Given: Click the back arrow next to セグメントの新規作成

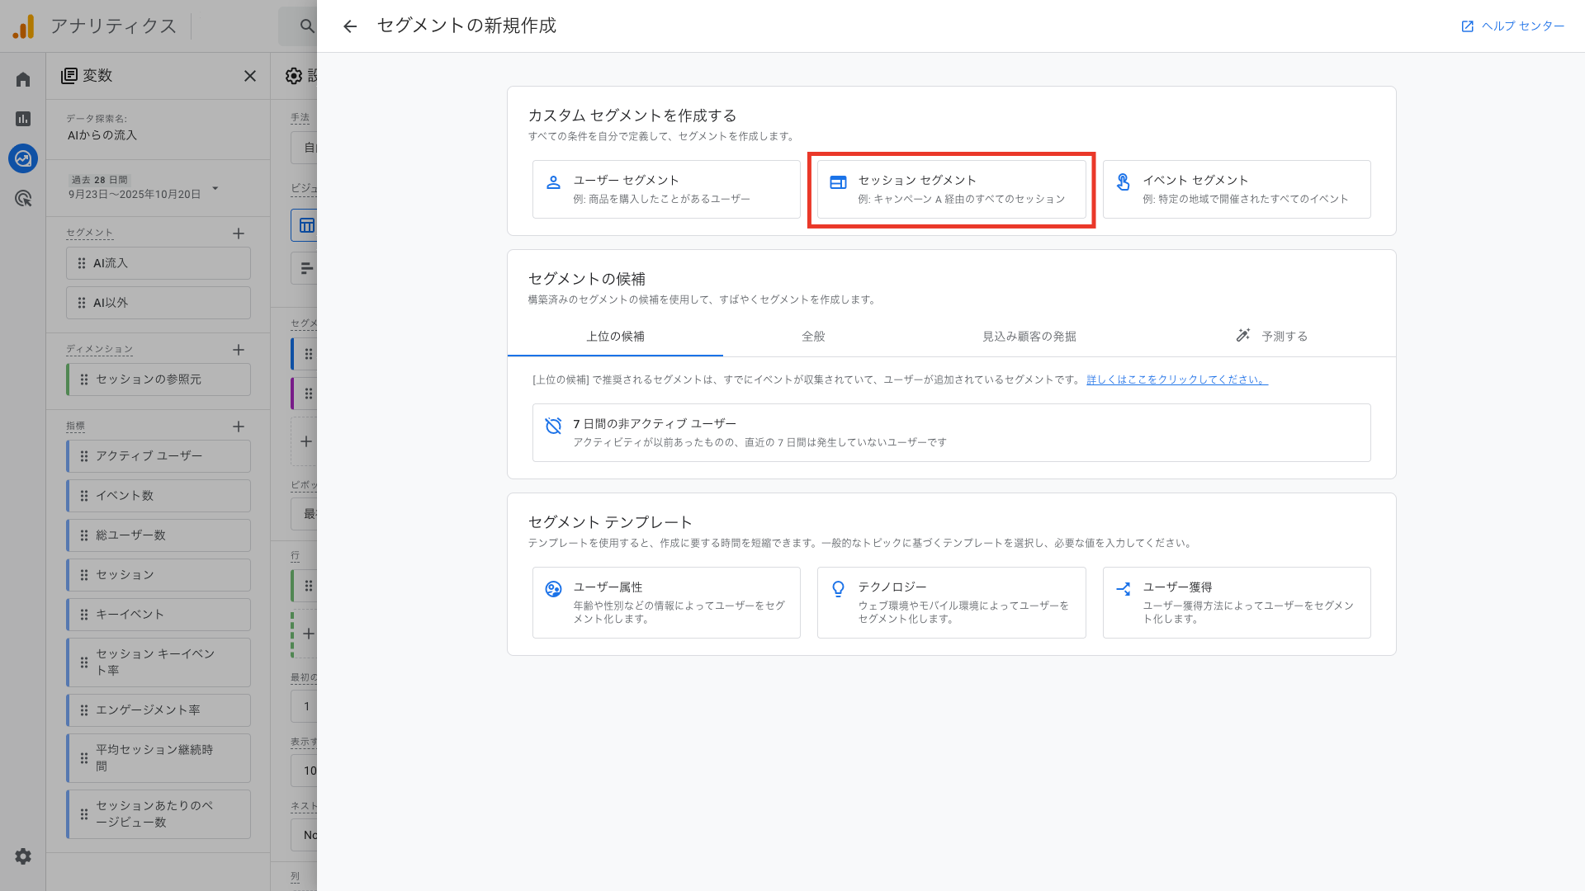Looking at the screenshot, I should click(350, 26).
